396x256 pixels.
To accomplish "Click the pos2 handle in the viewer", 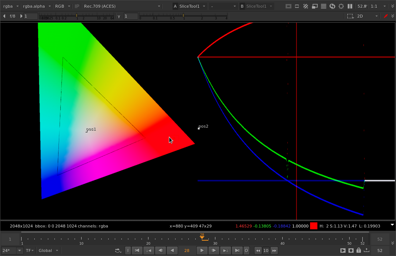I will [x=199, y=128].
